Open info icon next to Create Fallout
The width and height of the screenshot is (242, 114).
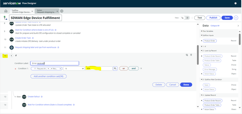point(42,97)
